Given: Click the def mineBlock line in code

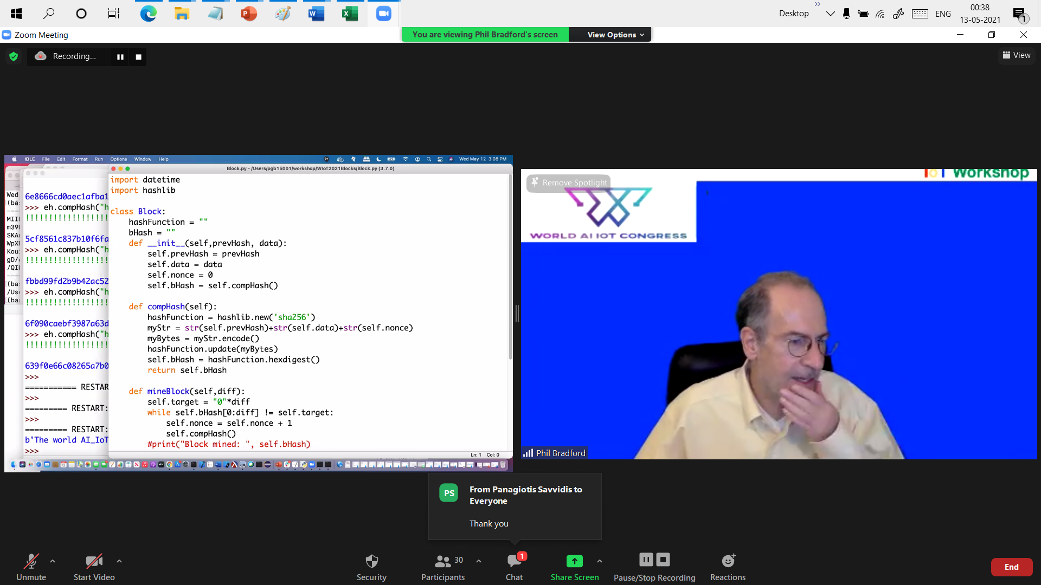Looking at the screenshot, I should (187, 391).
